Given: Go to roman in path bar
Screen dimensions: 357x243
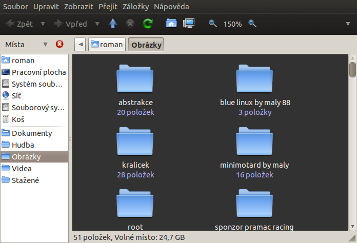Looking at the screenshot, I should (x=107, y=45).
